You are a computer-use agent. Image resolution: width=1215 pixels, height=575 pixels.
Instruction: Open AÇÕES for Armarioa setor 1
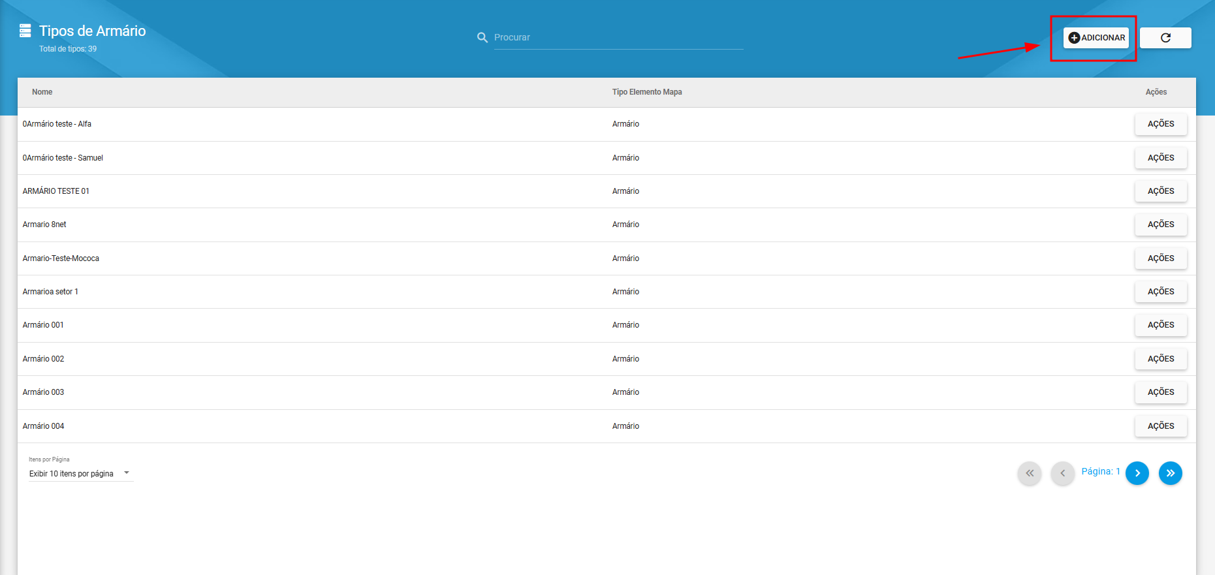pos(1161,292)
